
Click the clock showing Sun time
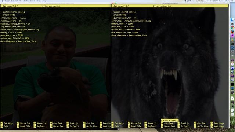point(214,1)
